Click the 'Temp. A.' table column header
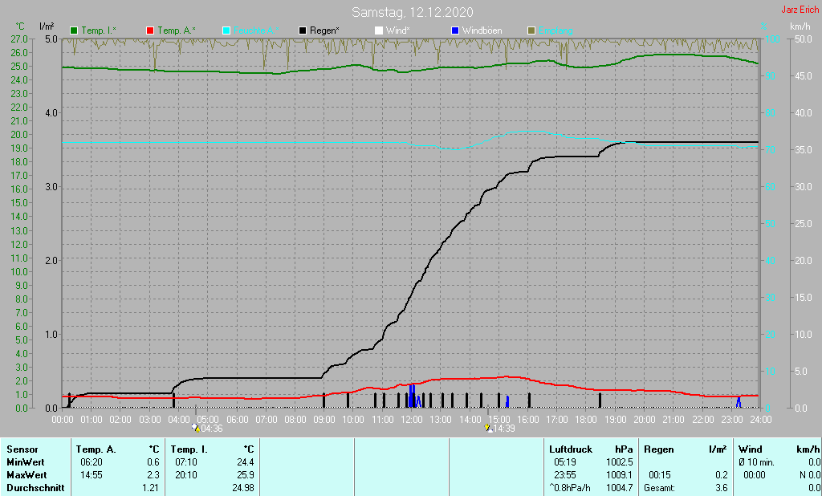Screen dimensions: 822x496 96,449
